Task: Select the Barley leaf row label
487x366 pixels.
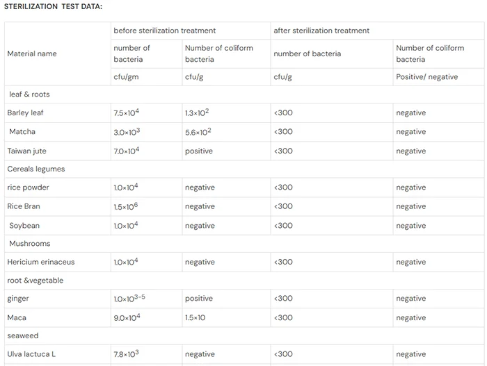Action: click(x=25, y=113)
